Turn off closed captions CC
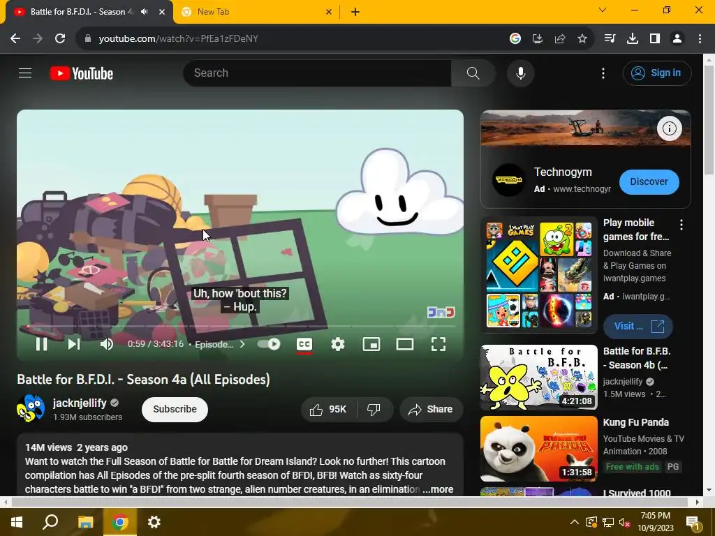 pos(304,344)
